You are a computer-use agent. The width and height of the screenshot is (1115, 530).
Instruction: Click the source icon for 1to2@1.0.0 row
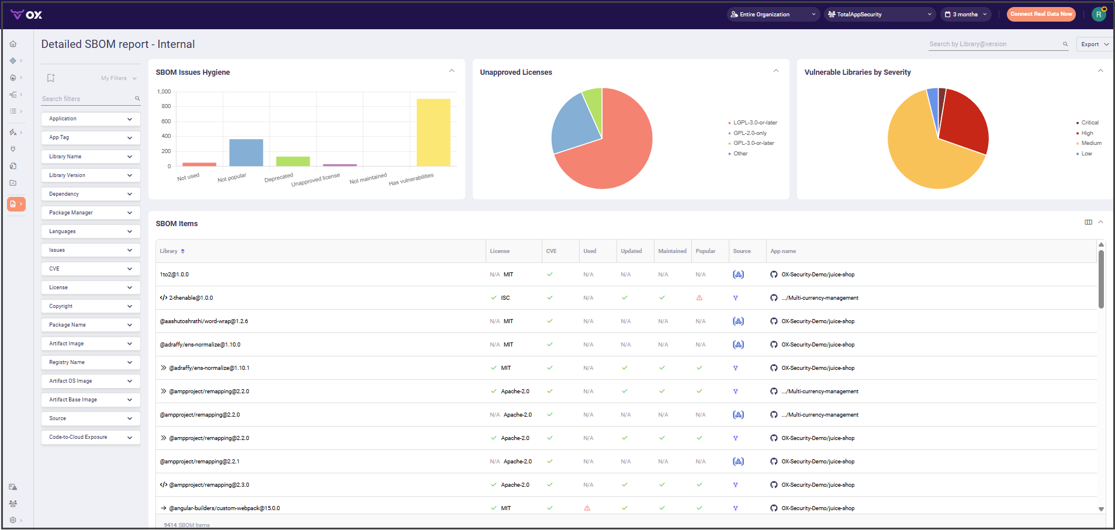tap(738, 275)
